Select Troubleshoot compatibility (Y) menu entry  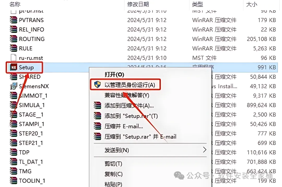pyautogui.click(x=127, y=95)
